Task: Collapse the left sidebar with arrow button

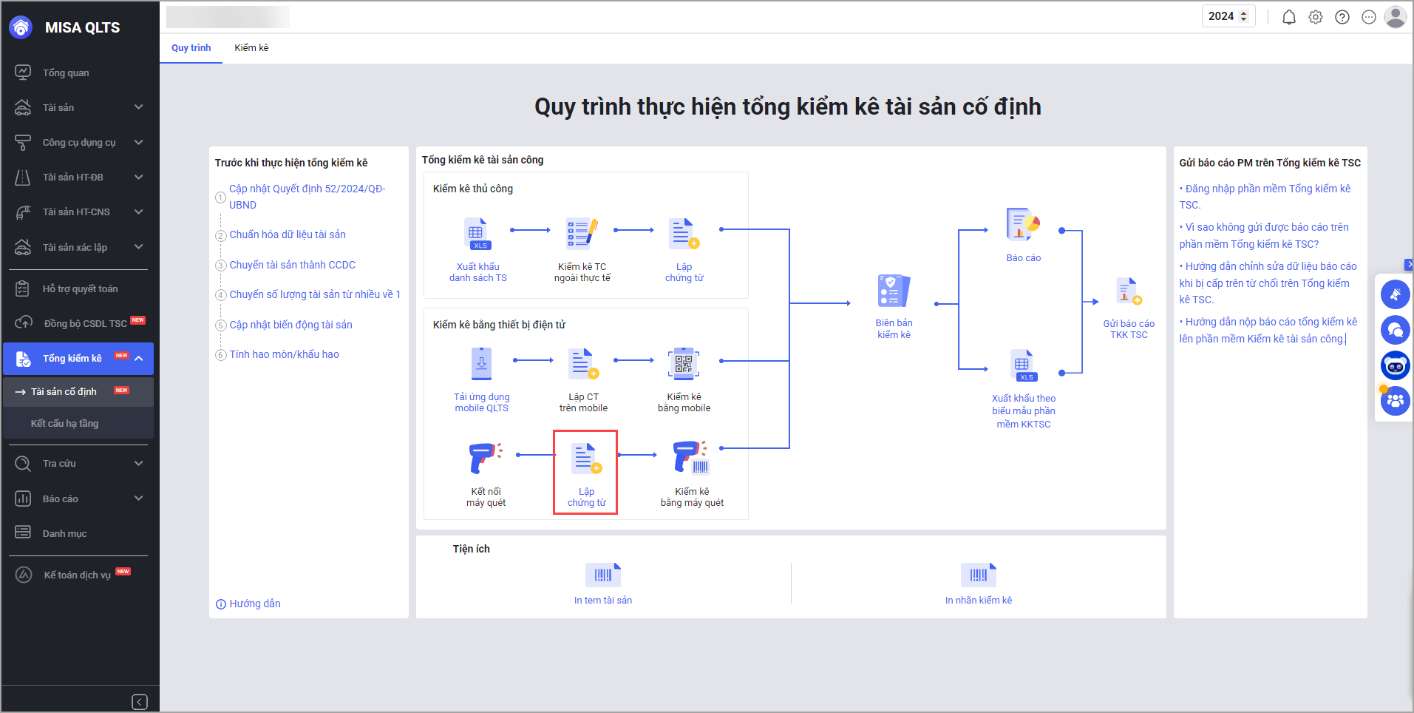Action: 140,702
